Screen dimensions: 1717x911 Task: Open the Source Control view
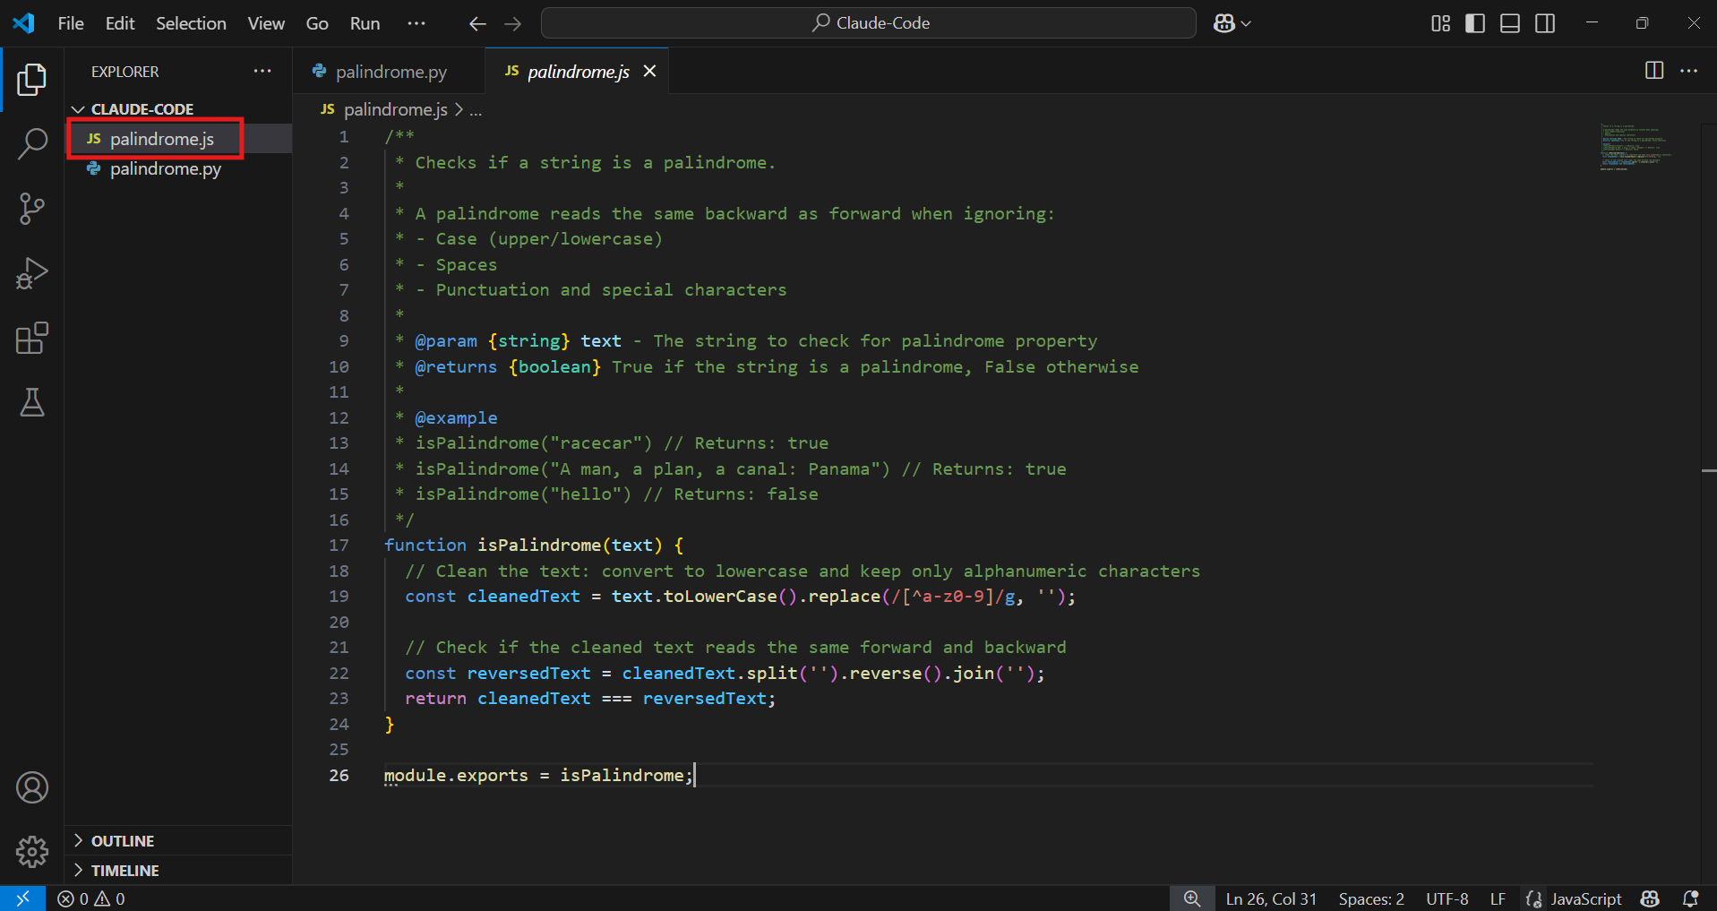tap(32, 209)
